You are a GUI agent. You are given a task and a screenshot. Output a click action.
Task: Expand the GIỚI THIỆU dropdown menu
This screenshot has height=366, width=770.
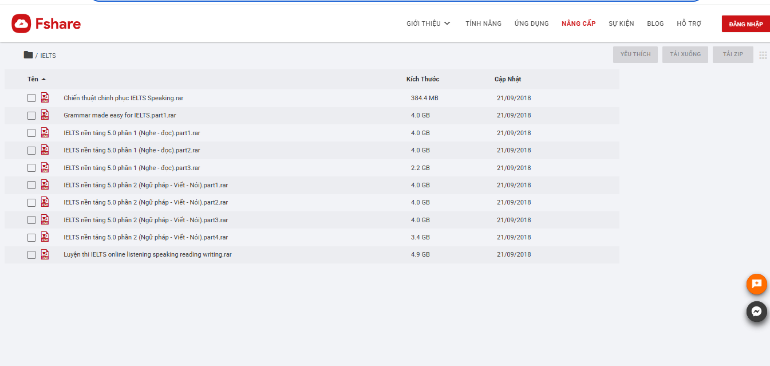[428, 23]
